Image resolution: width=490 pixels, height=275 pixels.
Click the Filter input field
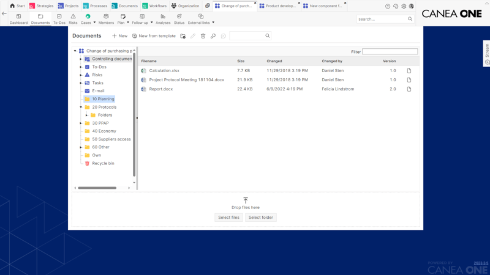[x=390, y=52]
